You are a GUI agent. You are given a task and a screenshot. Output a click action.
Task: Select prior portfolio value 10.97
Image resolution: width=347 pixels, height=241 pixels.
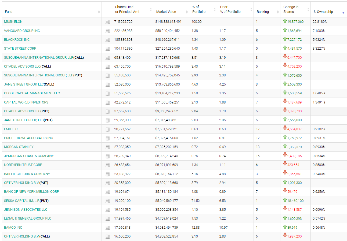tap(223, 228)
